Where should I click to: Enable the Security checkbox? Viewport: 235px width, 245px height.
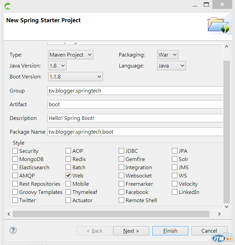[x=15, y=151]
